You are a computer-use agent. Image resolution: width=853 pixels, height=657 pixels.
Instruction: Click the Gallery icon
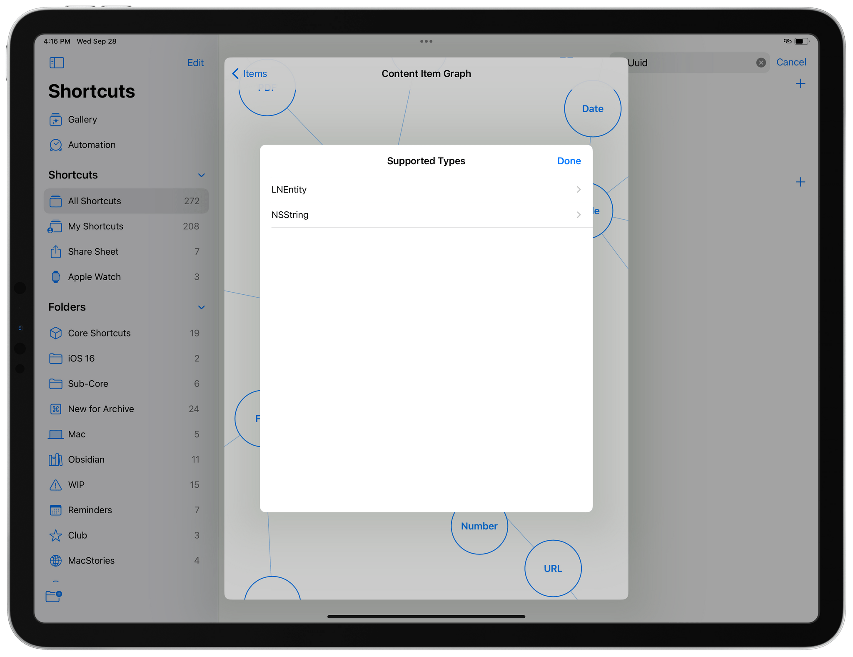point(55,120)
